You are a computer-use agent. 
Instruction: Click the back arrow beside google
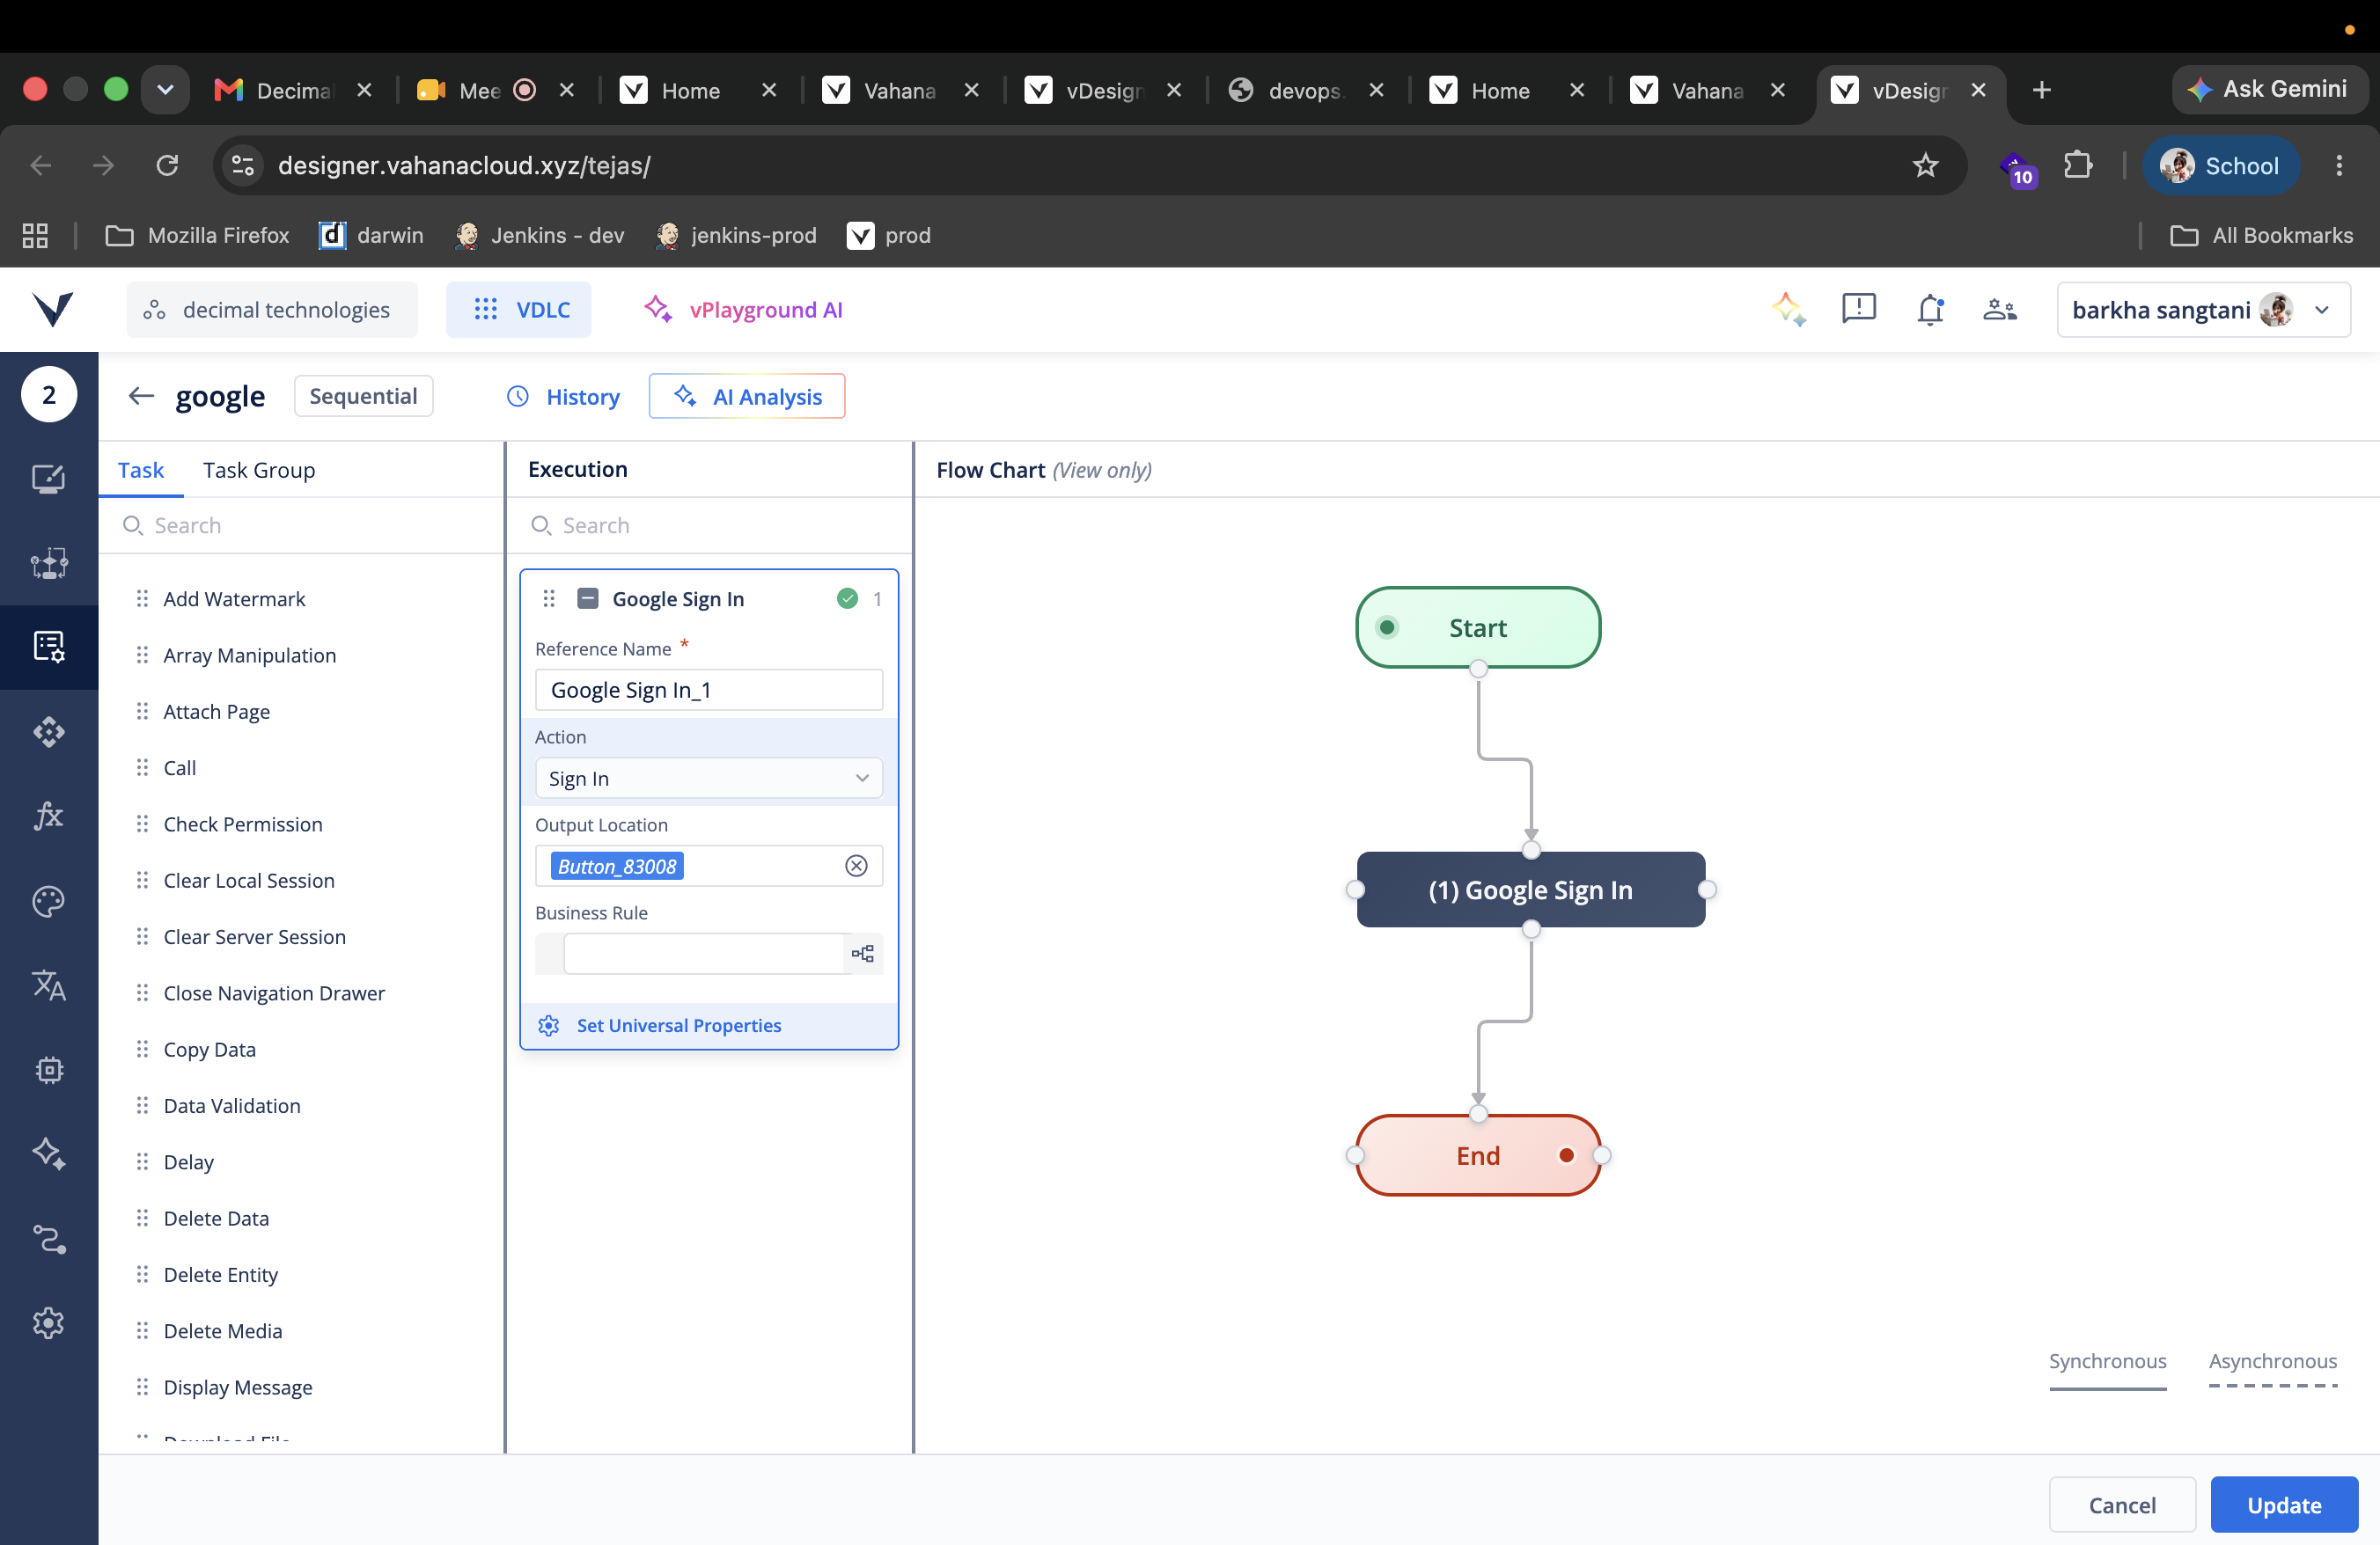tap(141, 396)
